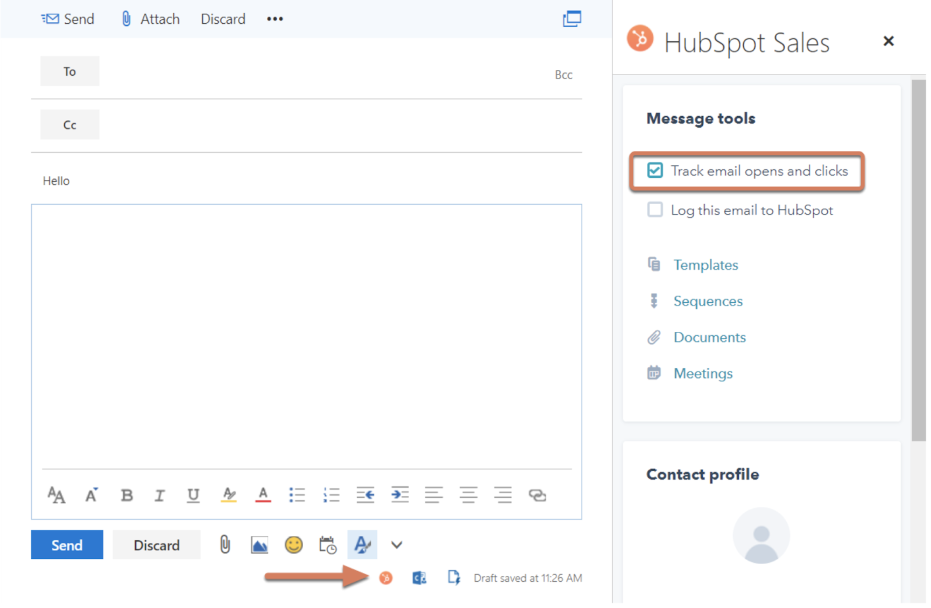Viewport: 931px width, 608px height.
Task: Click the blue Send button
Action: coord(67,545)
